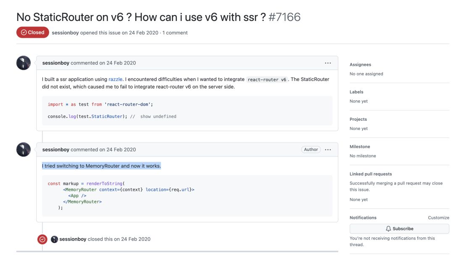Viewport: 454px width, 260px height.
Task: Click sessionboy name in second comment header
Action: click(56, 149)
